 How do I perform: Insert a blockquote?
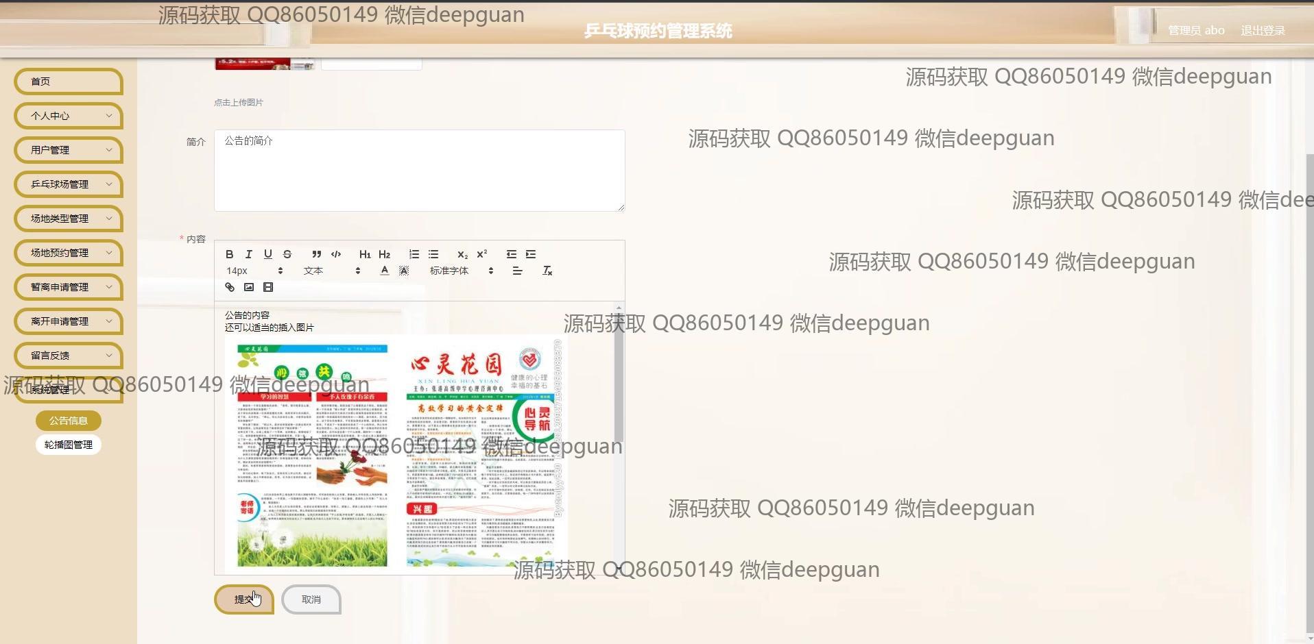click(316, 254)
